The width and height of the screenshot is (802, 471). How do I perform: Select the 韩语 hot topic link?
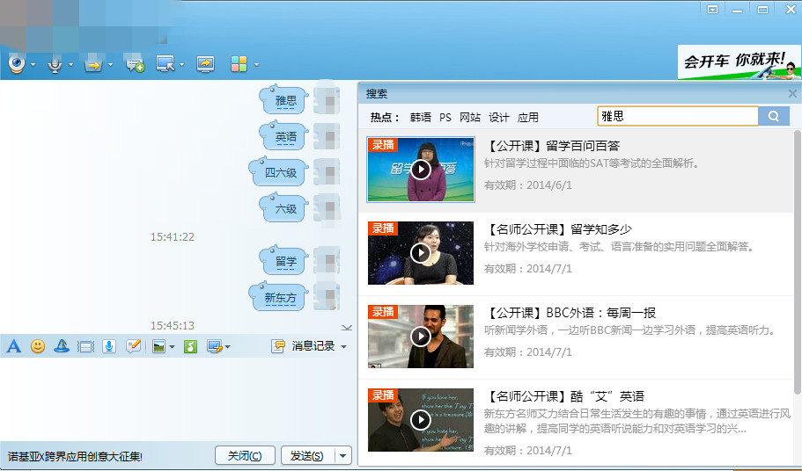coord(421,117)
